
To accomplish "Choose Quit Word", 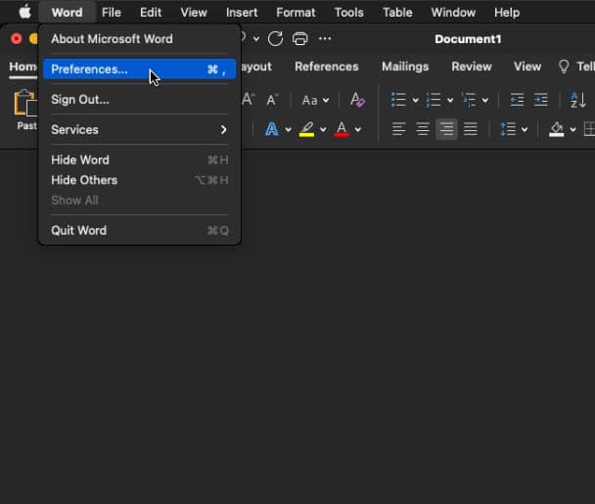I will pyautogui.click(x=139, y=230).
